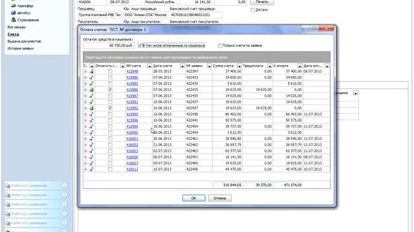414x232 pixels.
Task: Expand row of invoice 416013
Action: 85,169
